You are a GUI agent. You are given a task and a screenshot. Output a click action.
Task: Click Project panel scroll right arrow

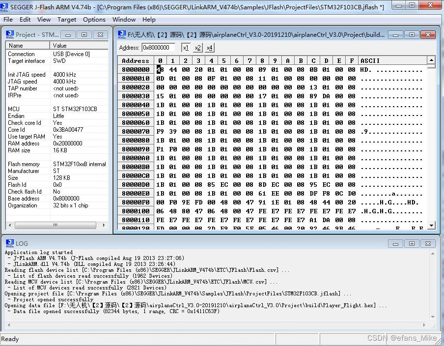tap(104, 225)
